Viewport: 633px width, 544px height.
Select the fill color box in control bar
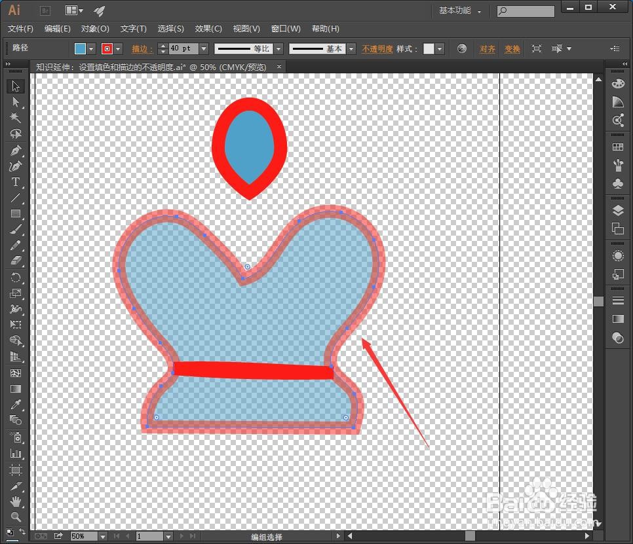pyautogui.click(x=79, y=48)
